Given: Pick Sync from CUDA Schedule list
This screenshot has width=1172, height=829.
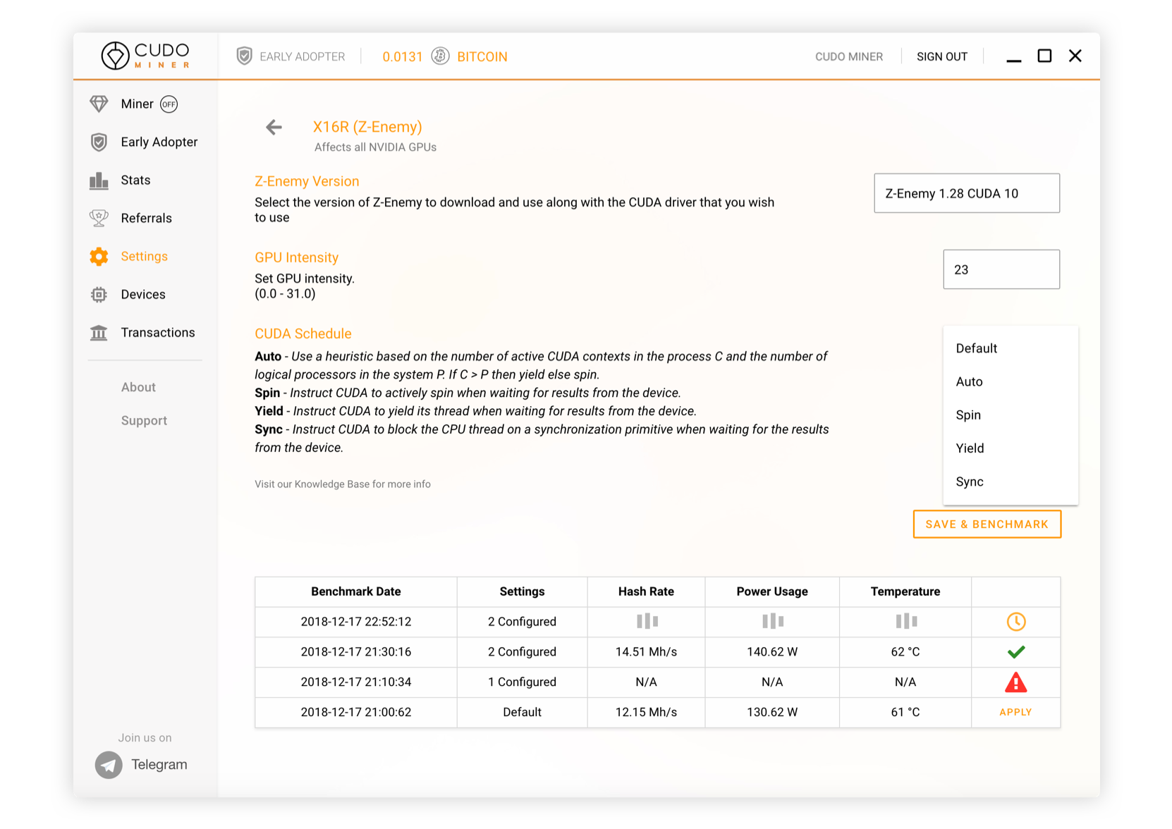Looking at the screenshot, I should pyautogui.click(x=1011, y=482).
